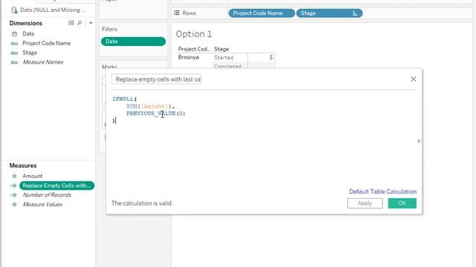Expand function list arrow at dialog's right edge
This screenshot has height=267, width=476.
pyautogui.click(x=419, y=141)
